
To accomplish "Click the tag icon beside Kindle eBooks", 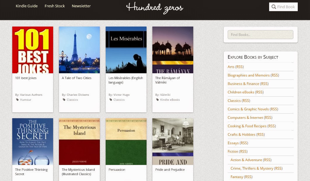I will coord(157,100).
